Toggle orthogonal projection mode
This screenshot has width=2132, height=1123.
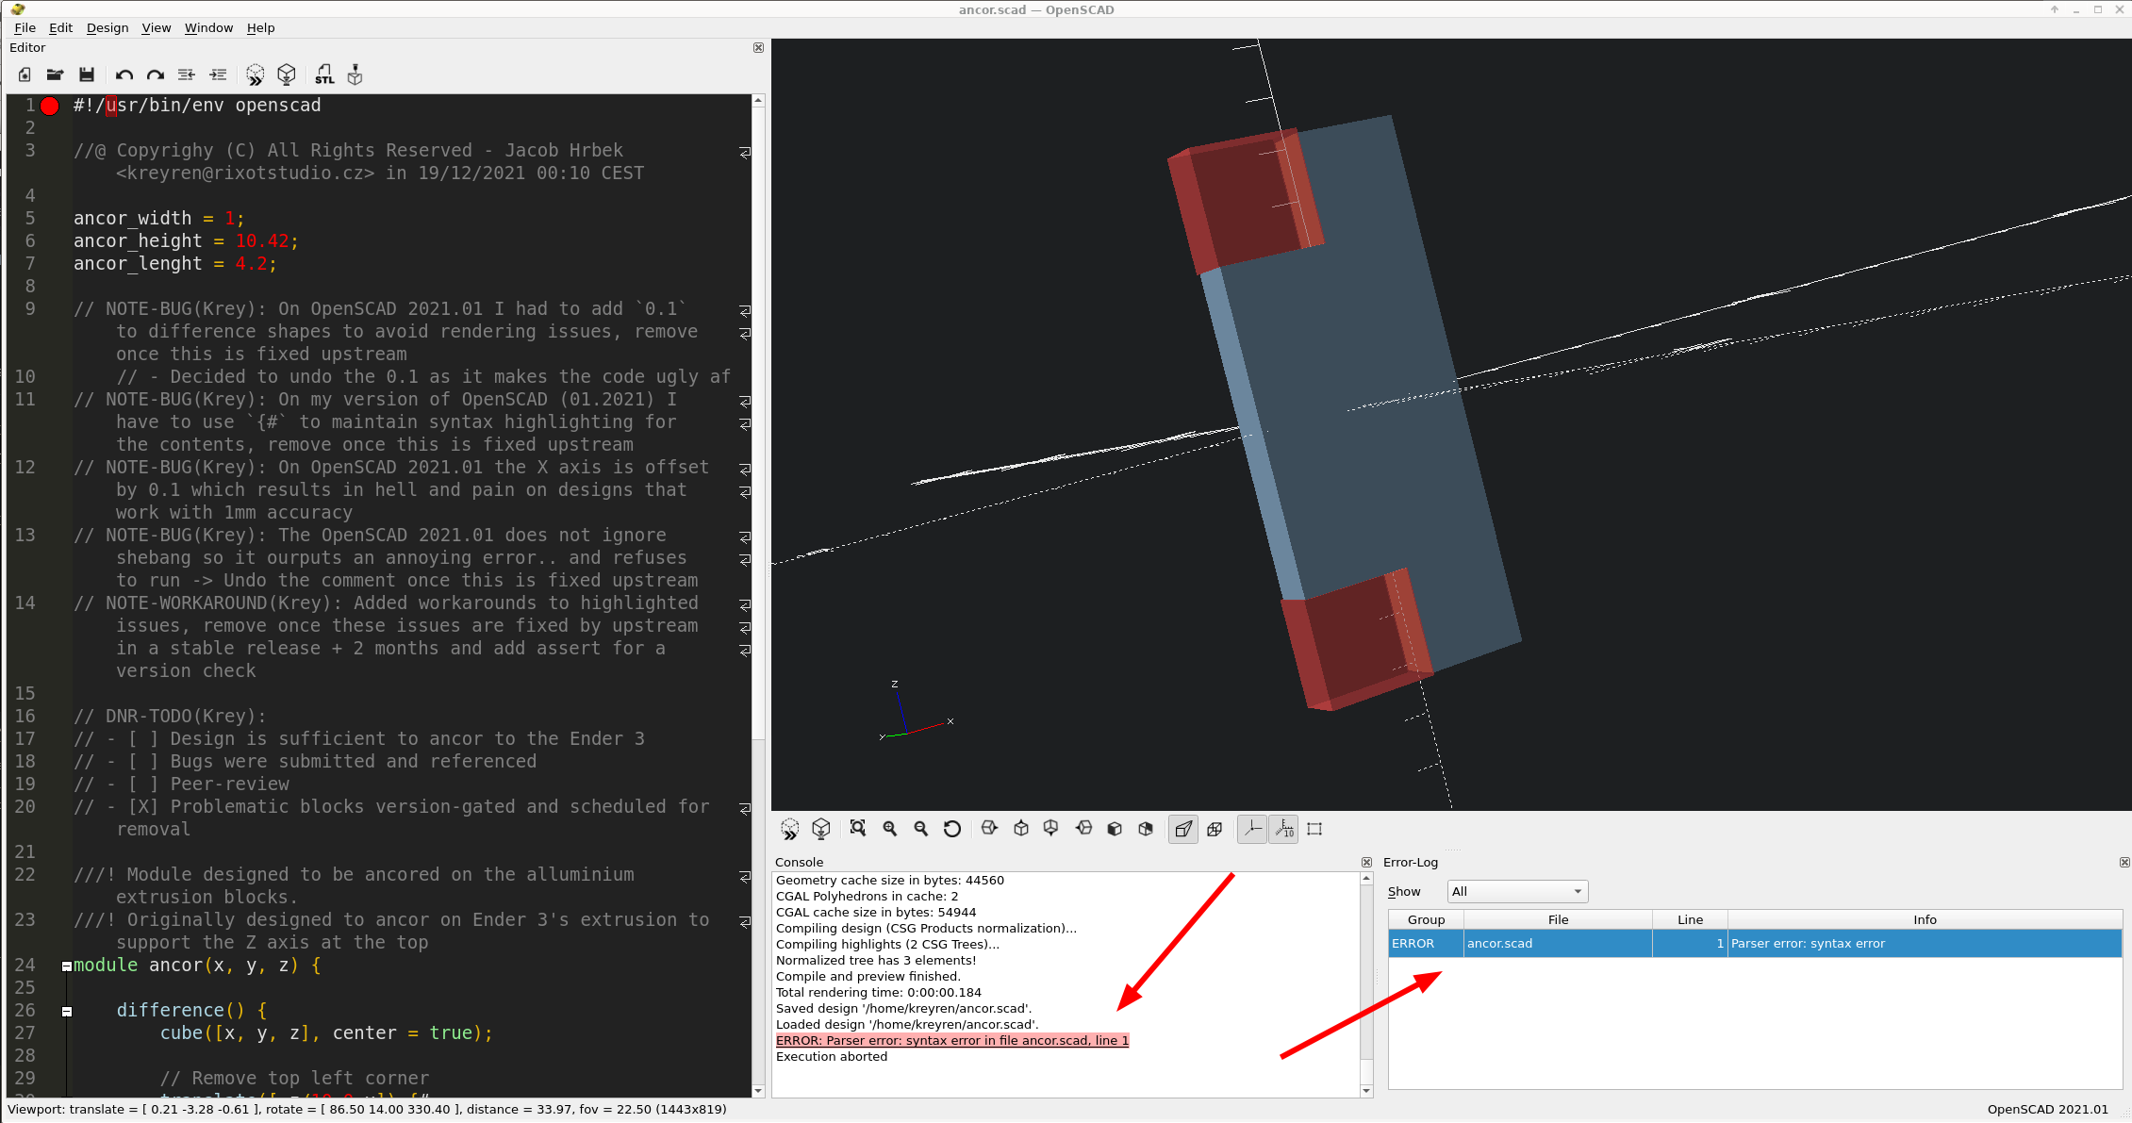pos(1215,829)
